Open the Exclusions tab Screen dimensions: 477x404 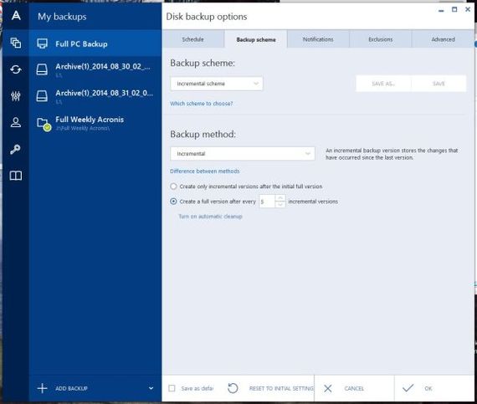(380, 39)
